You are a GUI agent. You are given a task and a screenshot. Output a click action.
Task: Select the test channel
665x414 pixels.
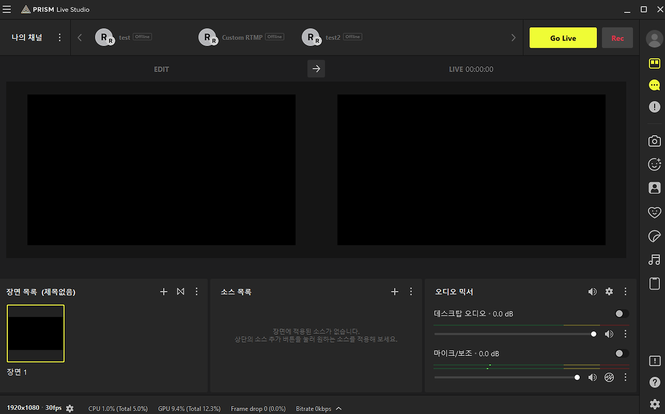(124, 37)
